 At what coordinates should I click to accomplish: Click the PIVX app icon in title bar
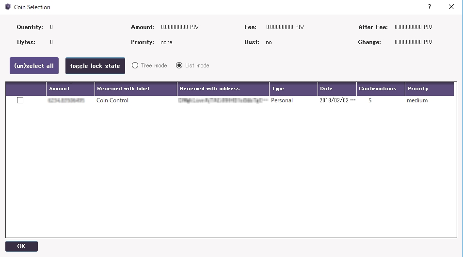point(7,7)
